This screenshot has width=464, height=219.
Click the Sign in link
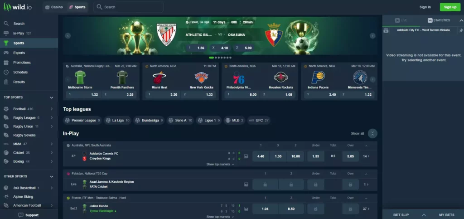425,7
